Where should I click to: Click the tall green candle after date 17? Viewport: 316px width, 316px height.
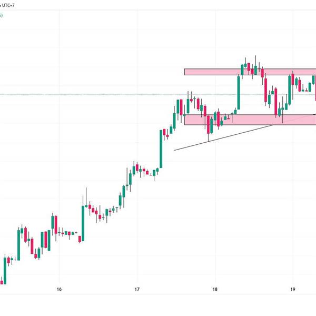pyautogui.click(x=161, y=149)
